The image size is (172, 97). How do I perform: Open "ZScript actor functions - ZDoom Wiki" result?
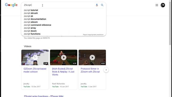(44, 96)
